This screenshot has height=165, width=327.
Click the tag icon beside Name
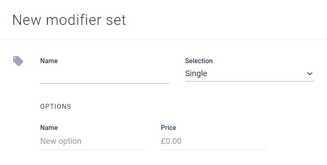tap(18, 61)
